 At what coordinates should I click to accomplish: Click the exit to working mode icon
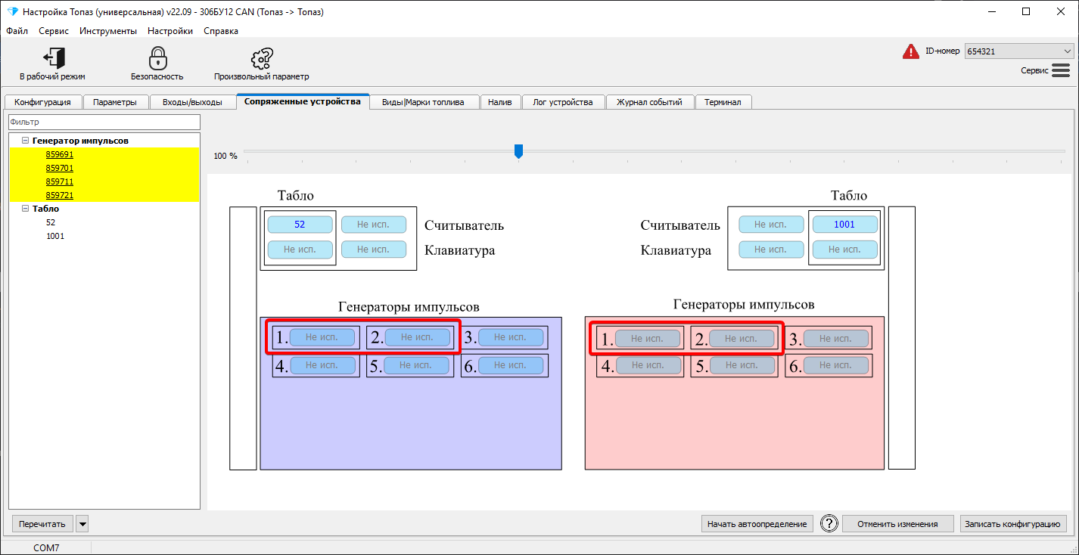(53, 58)
